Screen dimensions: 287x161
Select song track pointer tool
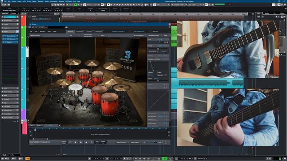pos(31,132)
